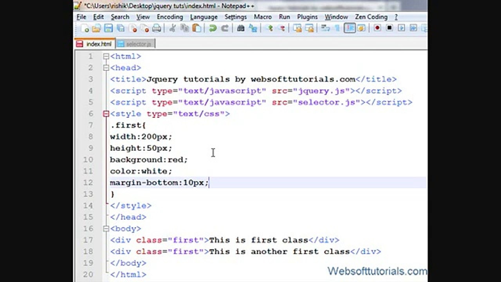Click the '.first{' selector line
Screen dimensions: 501x282
[x=128, y=125]
